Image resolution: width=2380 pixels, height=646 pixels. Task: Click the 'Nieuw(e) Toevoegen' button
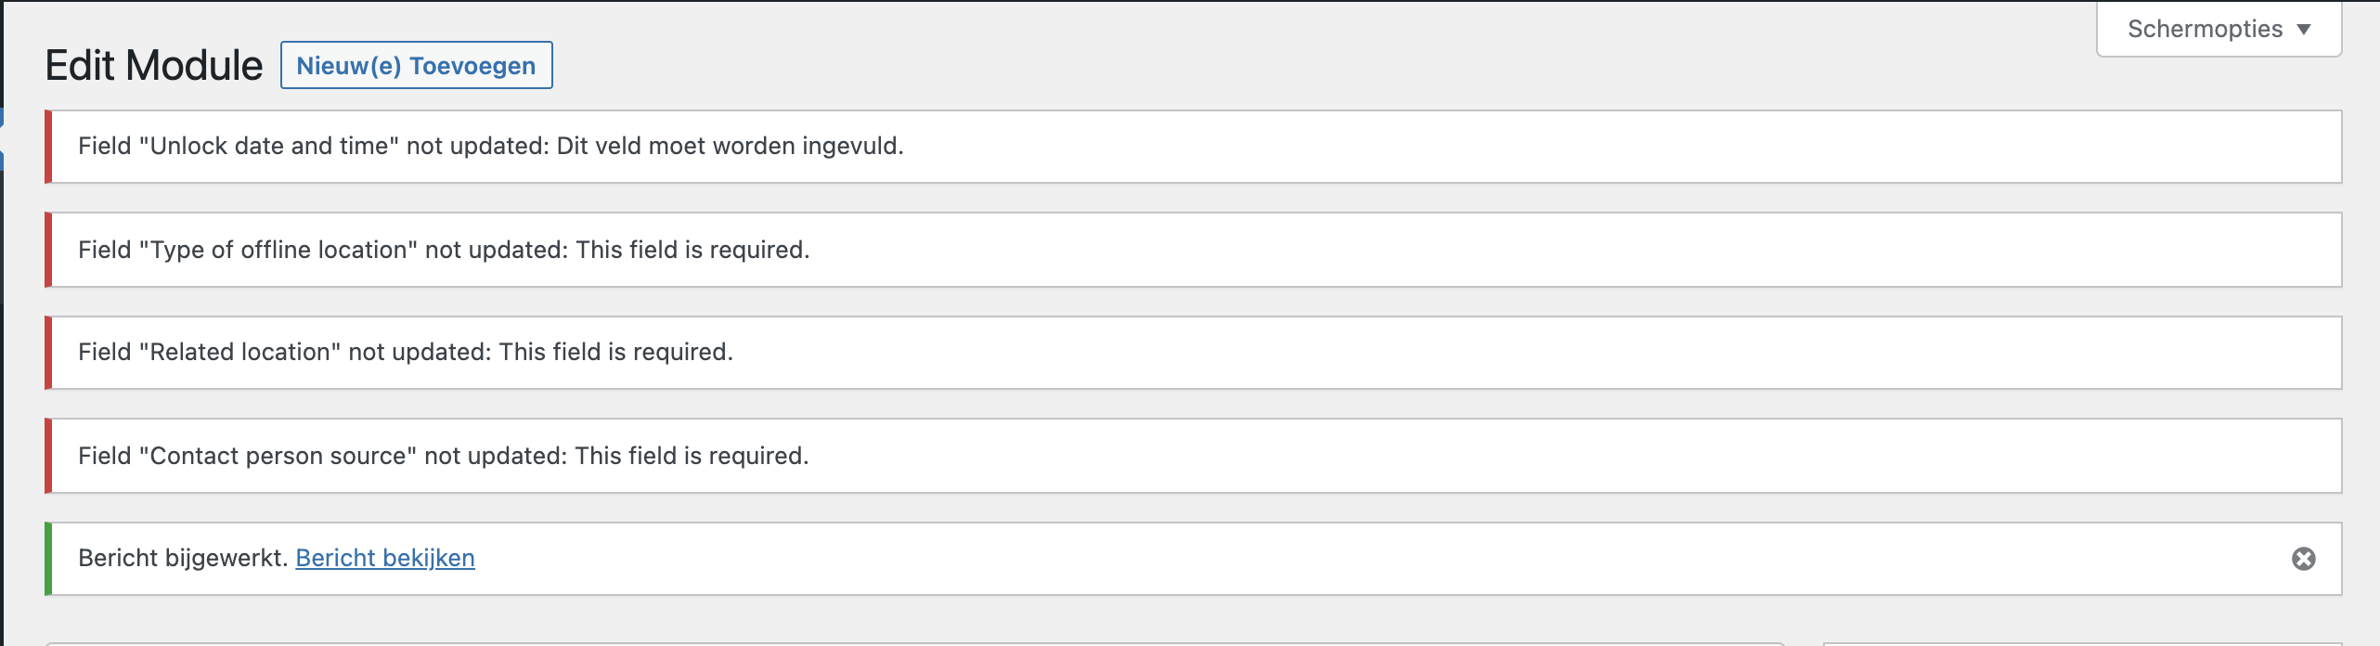point(416,65)
